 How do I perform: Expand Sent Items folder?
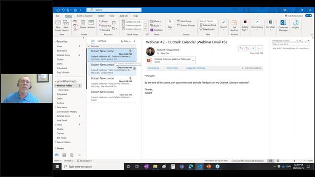tap(56, 107)
